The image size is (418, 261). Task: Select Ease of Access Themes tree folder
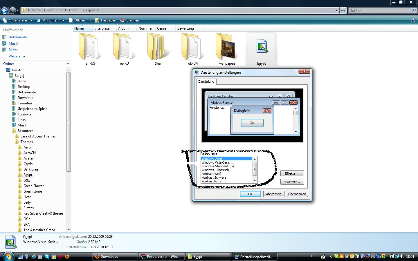38,136
